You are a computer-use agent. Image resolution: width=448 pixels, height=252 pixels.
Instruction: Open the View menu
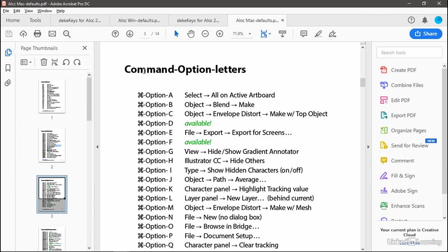coord(29,11)
